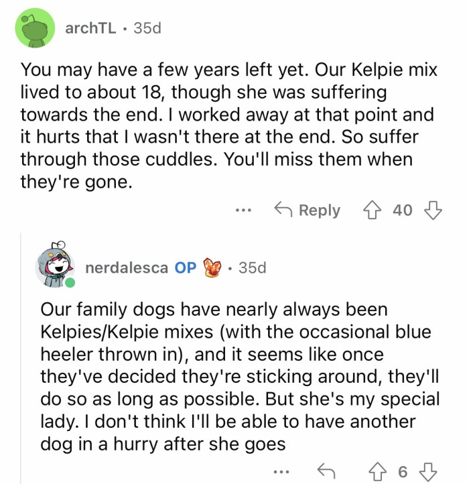
Task: Click the blue OP label
Action: (x=186, y=267)
